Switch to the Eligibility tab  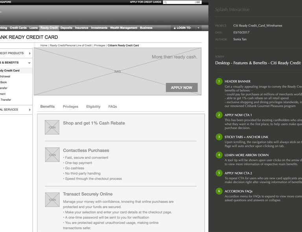[x=93, y=106]
